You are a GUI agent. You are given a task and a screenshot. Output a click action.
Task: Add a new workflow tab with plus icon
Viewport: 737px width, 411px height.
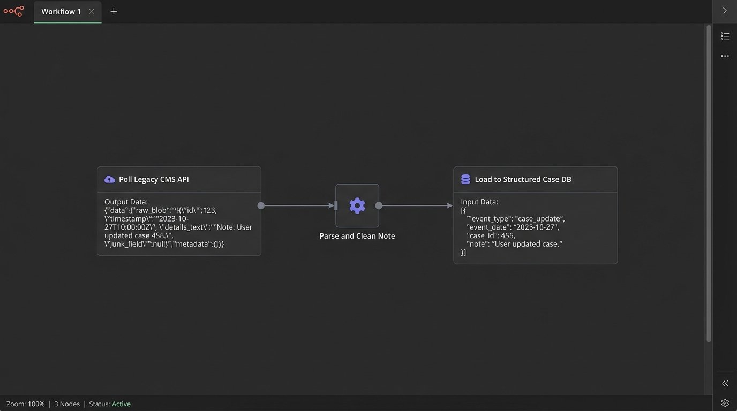pos(114,11)
